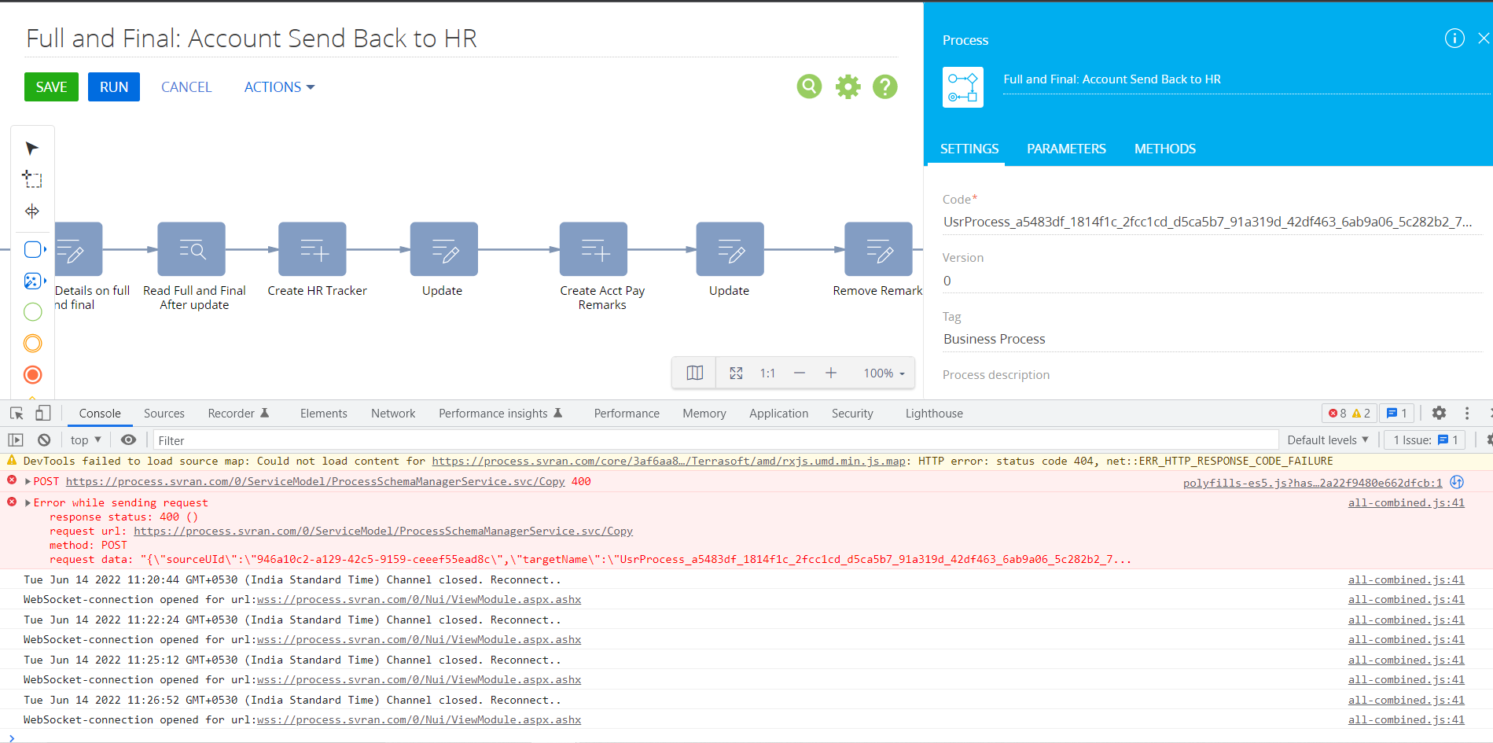Close the Process properties panel
Image resolution: width=1493 pixels, height=743 pixels.
1484,38
